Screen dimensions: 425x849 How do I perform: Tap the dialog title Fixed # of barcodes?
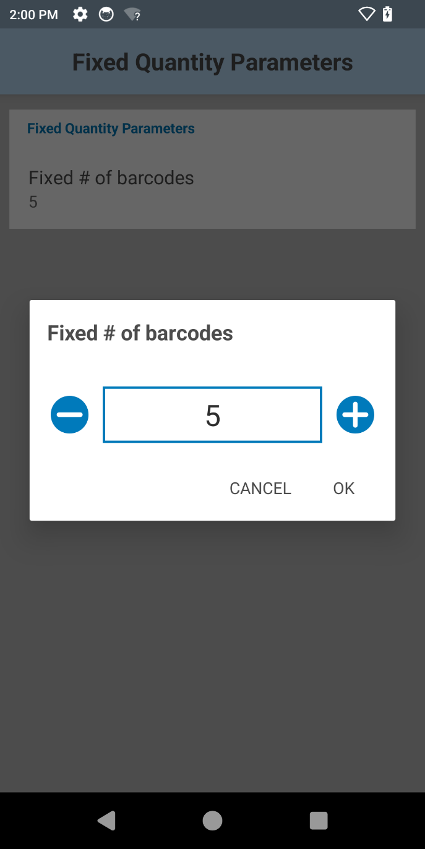click(140, 333)
